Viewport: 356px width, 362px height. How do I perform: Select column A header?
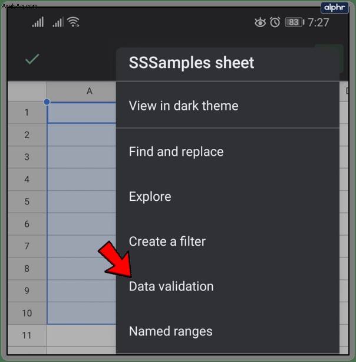89,91
